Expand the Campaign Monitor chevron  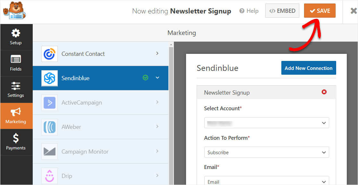click(157, 151)
